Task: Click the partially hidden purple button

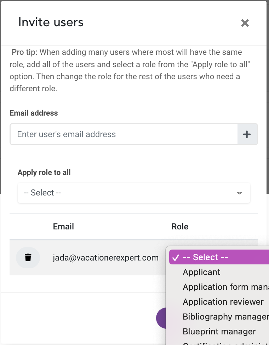Action: tap(161, 318)
